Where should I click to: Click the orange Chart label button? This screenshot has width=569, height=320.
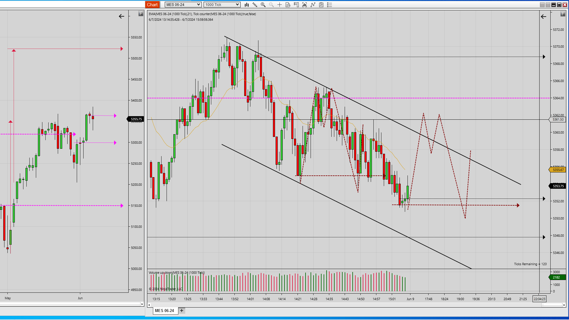pos(152,5)
